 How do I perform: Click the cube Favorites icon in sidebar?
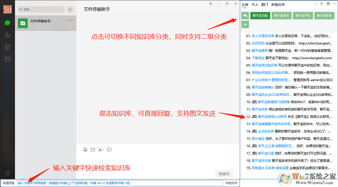pyautogui.click(x=8, y=47)
